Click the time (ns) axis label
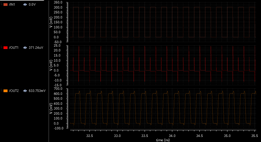 [163, 140]
